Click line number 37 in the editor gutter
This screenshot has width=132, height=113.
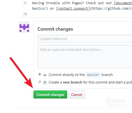pos(25,3)
